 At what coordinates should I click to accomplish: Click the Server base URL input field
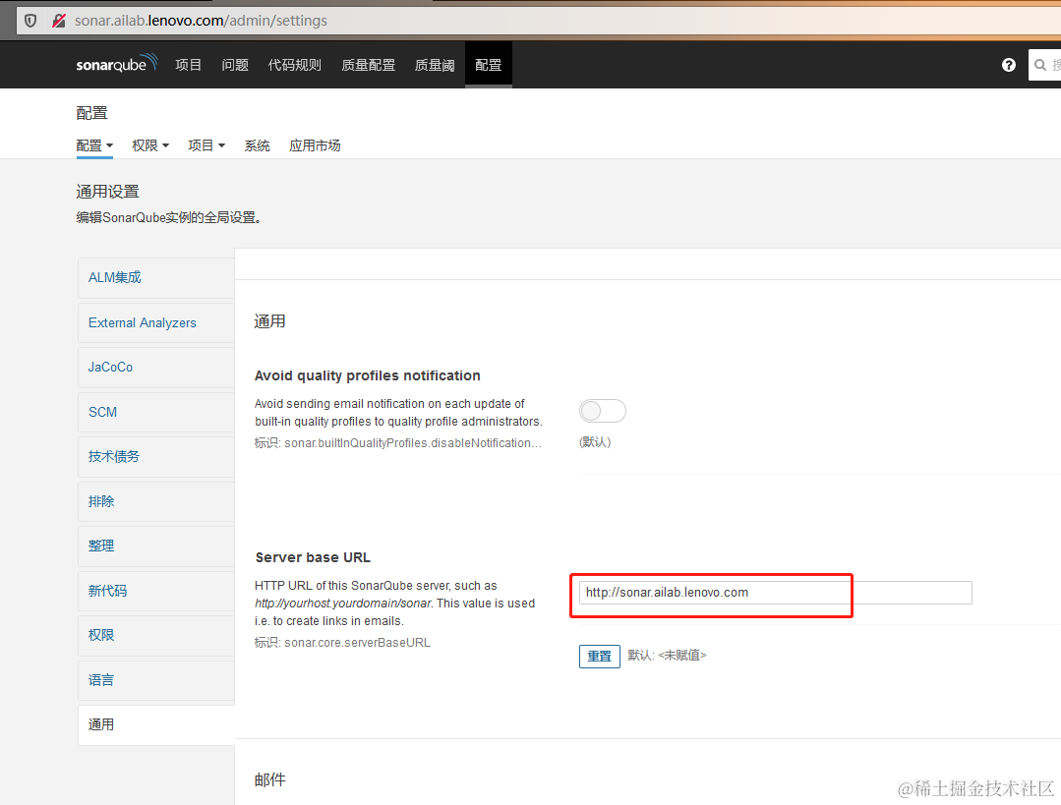click(x=776, y=593)
